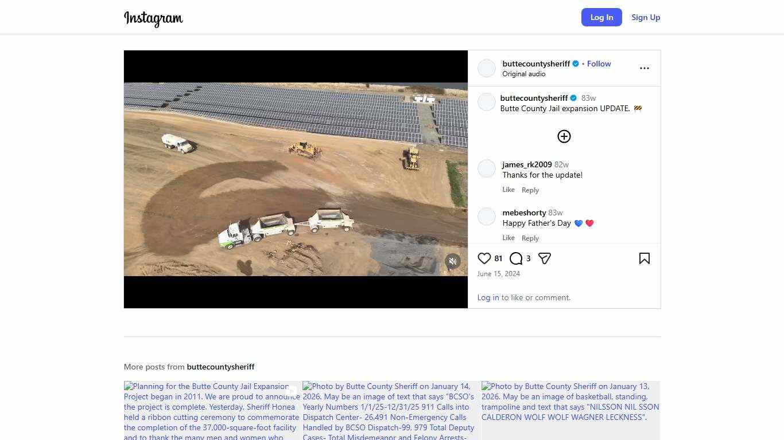Open the jail expansion ribbon cutting post thumbnail
The height and width of the screenshot is (440, 784).
tap(212, 410)
